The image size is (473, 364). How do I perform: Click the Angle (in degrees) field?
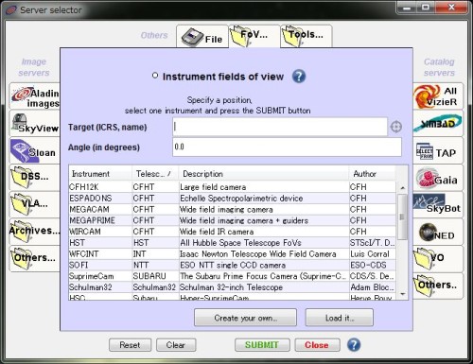tap(287, 147)
